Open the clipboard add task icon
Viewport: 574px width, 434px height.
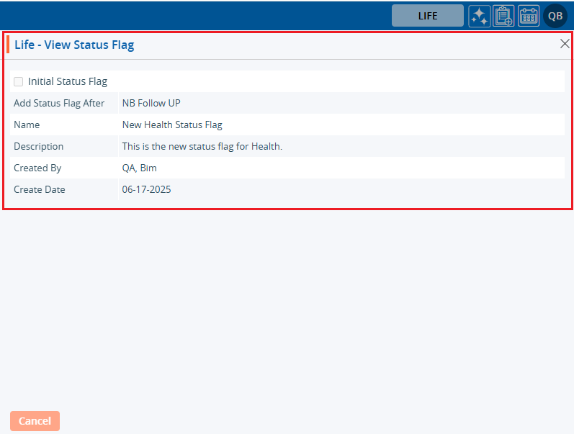[503, 16]
